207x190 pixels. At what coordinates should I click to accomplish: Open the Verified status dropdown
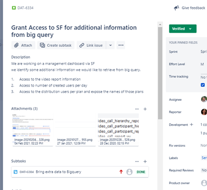tap(183, 28)
